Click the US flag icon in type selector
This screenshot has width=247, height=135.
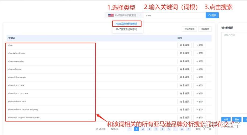click(111, 15)
